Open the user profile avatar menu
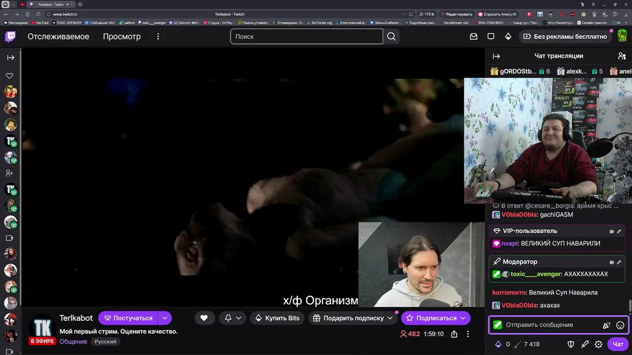Viewport: 632px width, 355px height. (622, 36)
